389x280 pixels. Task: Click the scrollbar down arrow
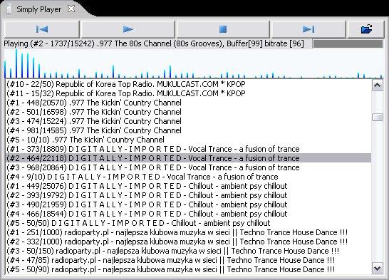(378, 269)
